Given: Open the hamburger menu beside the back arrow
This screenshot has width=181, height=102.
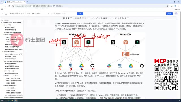Looking at the screenshot, I should coord(6,14).
